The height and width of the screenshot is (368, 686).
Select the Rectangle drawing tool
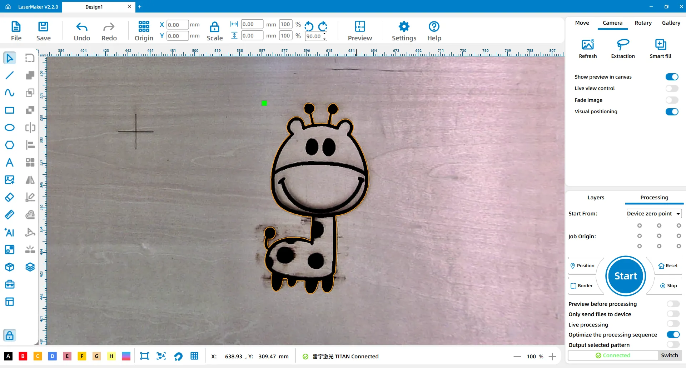point(10,110)
